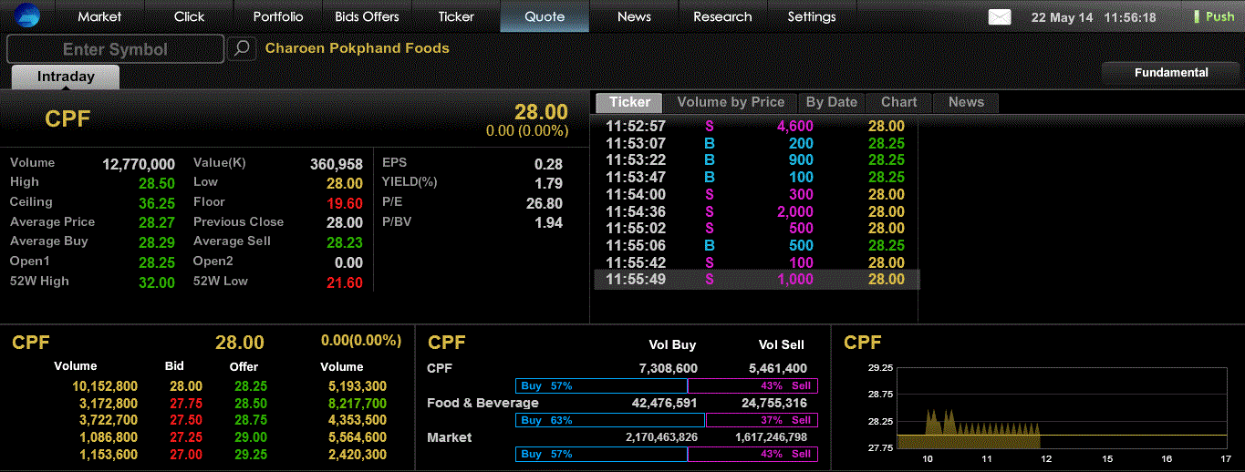
Task: Click the large CPF symbol header
Action: coord(67,118)
